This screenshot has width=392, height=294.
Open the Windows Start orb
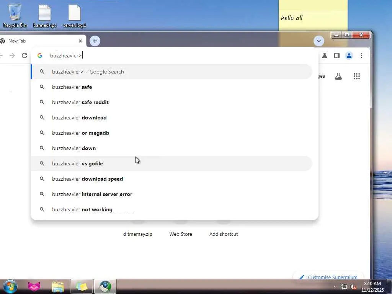(x=10, y=286)
